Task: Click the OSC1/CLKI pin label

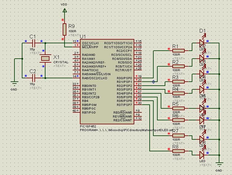Action: pos(90,43)
